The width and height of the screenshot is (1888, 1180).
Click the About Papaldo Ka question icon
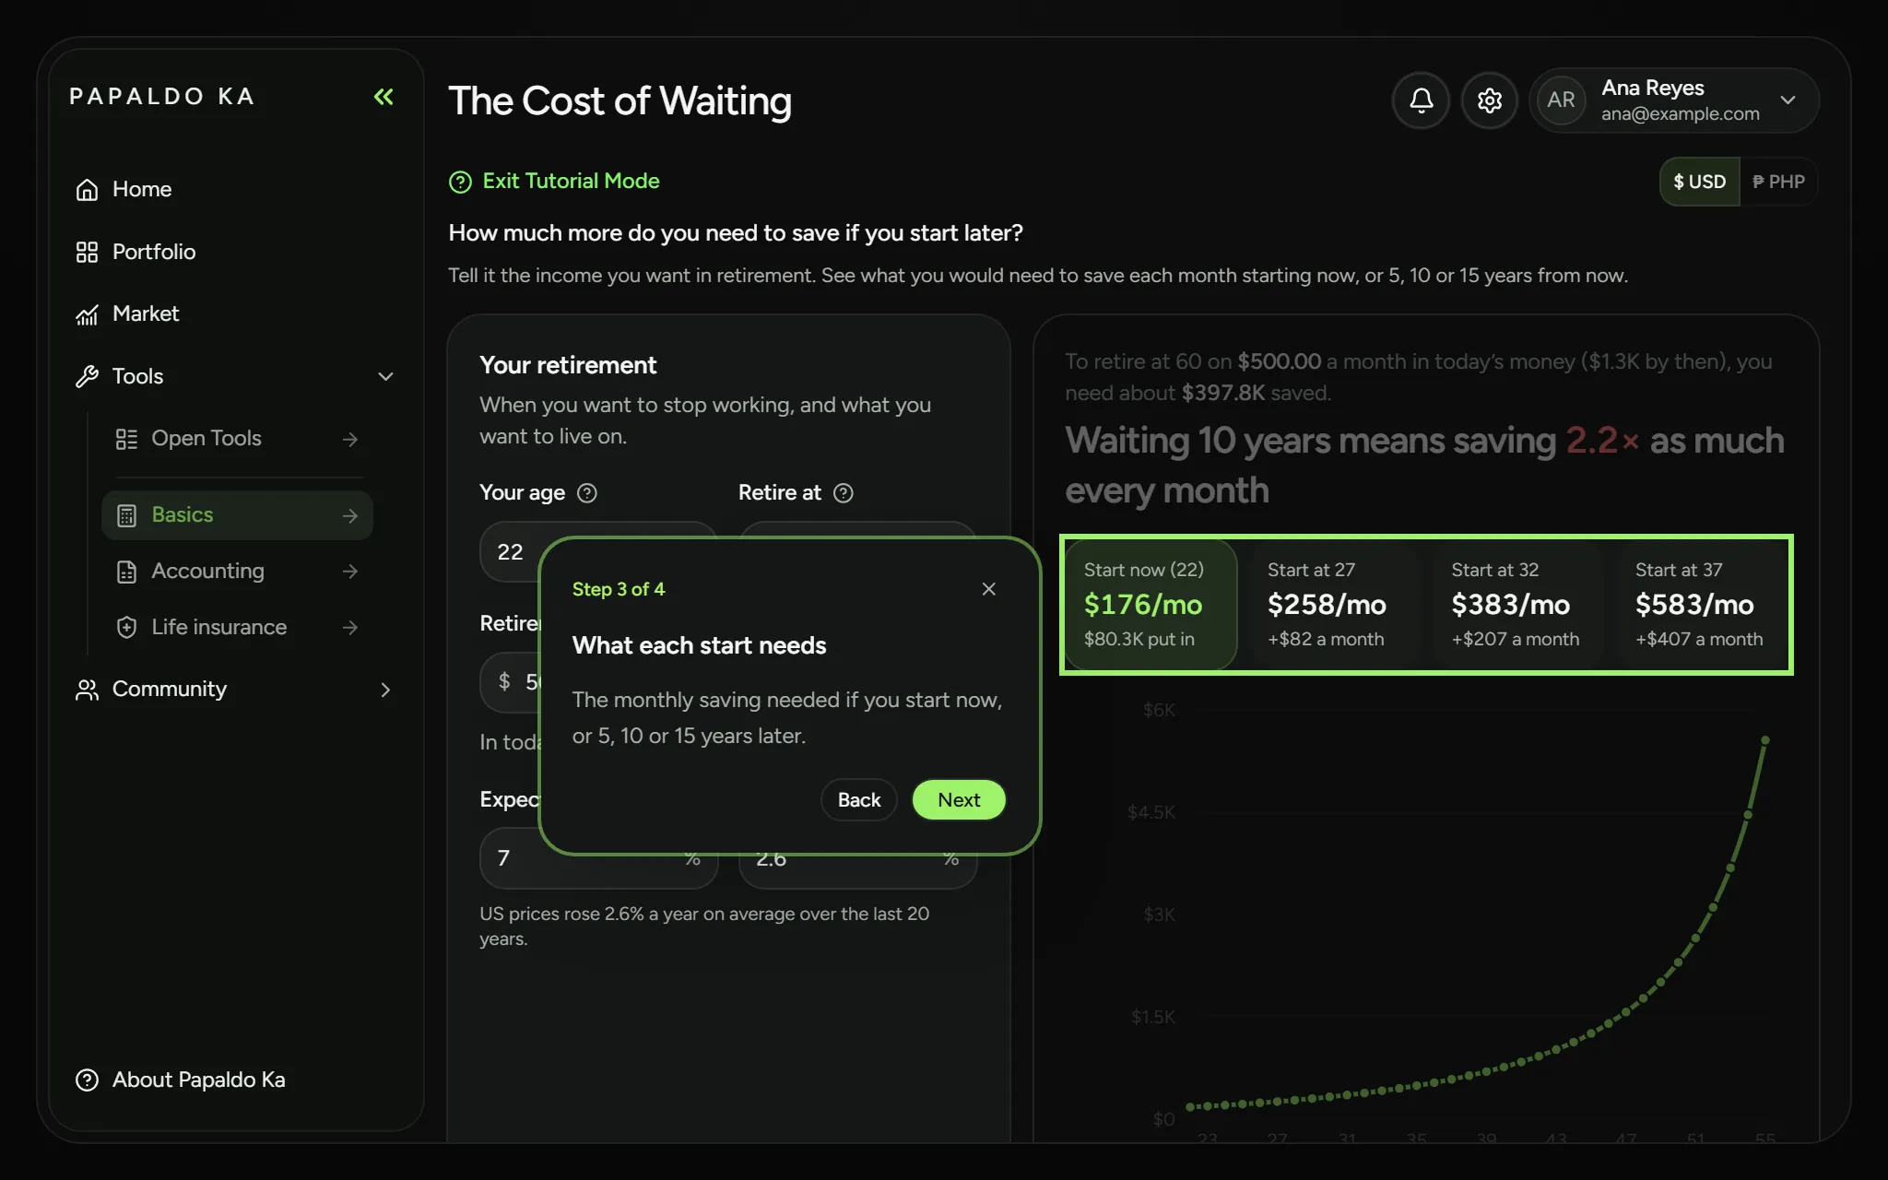pos(87,1080)
